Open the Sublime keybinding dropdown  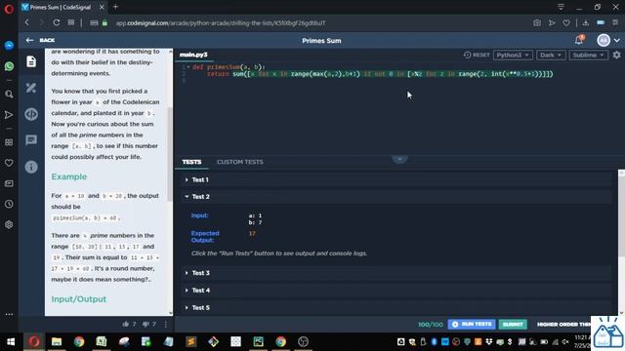coord(588,55)
